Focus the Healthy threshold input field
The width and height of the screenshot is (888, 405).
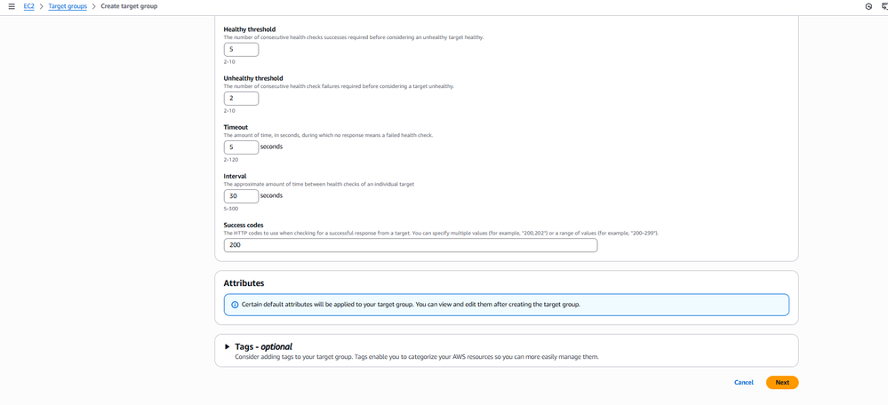(x=241, y=50)
